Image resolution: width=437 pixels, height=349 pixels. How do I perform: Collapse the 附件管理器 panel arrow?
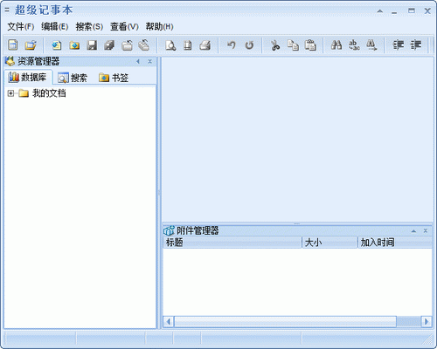[413, 231]
